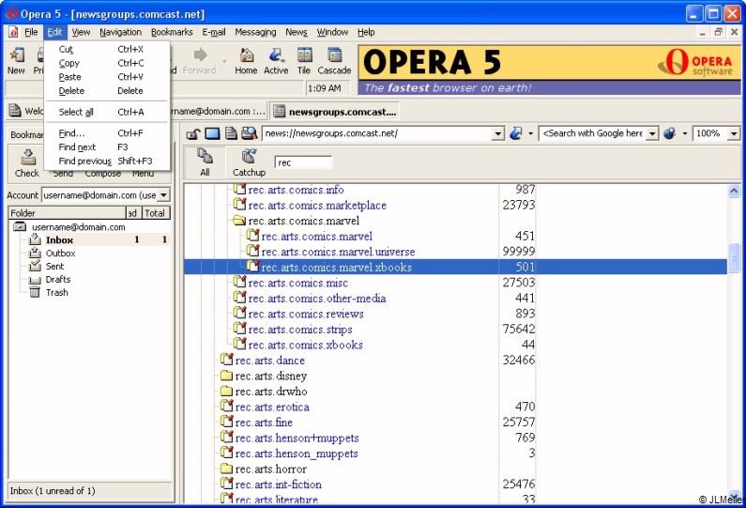Click the Active toolbar icon
746x508 pixels.
pos(276,55)
